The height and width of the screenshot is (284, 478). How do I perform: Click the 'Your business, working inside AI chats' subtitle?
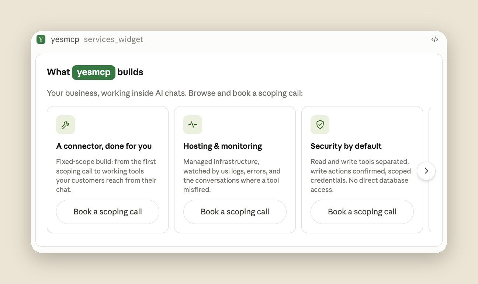[x=175, y=93]
